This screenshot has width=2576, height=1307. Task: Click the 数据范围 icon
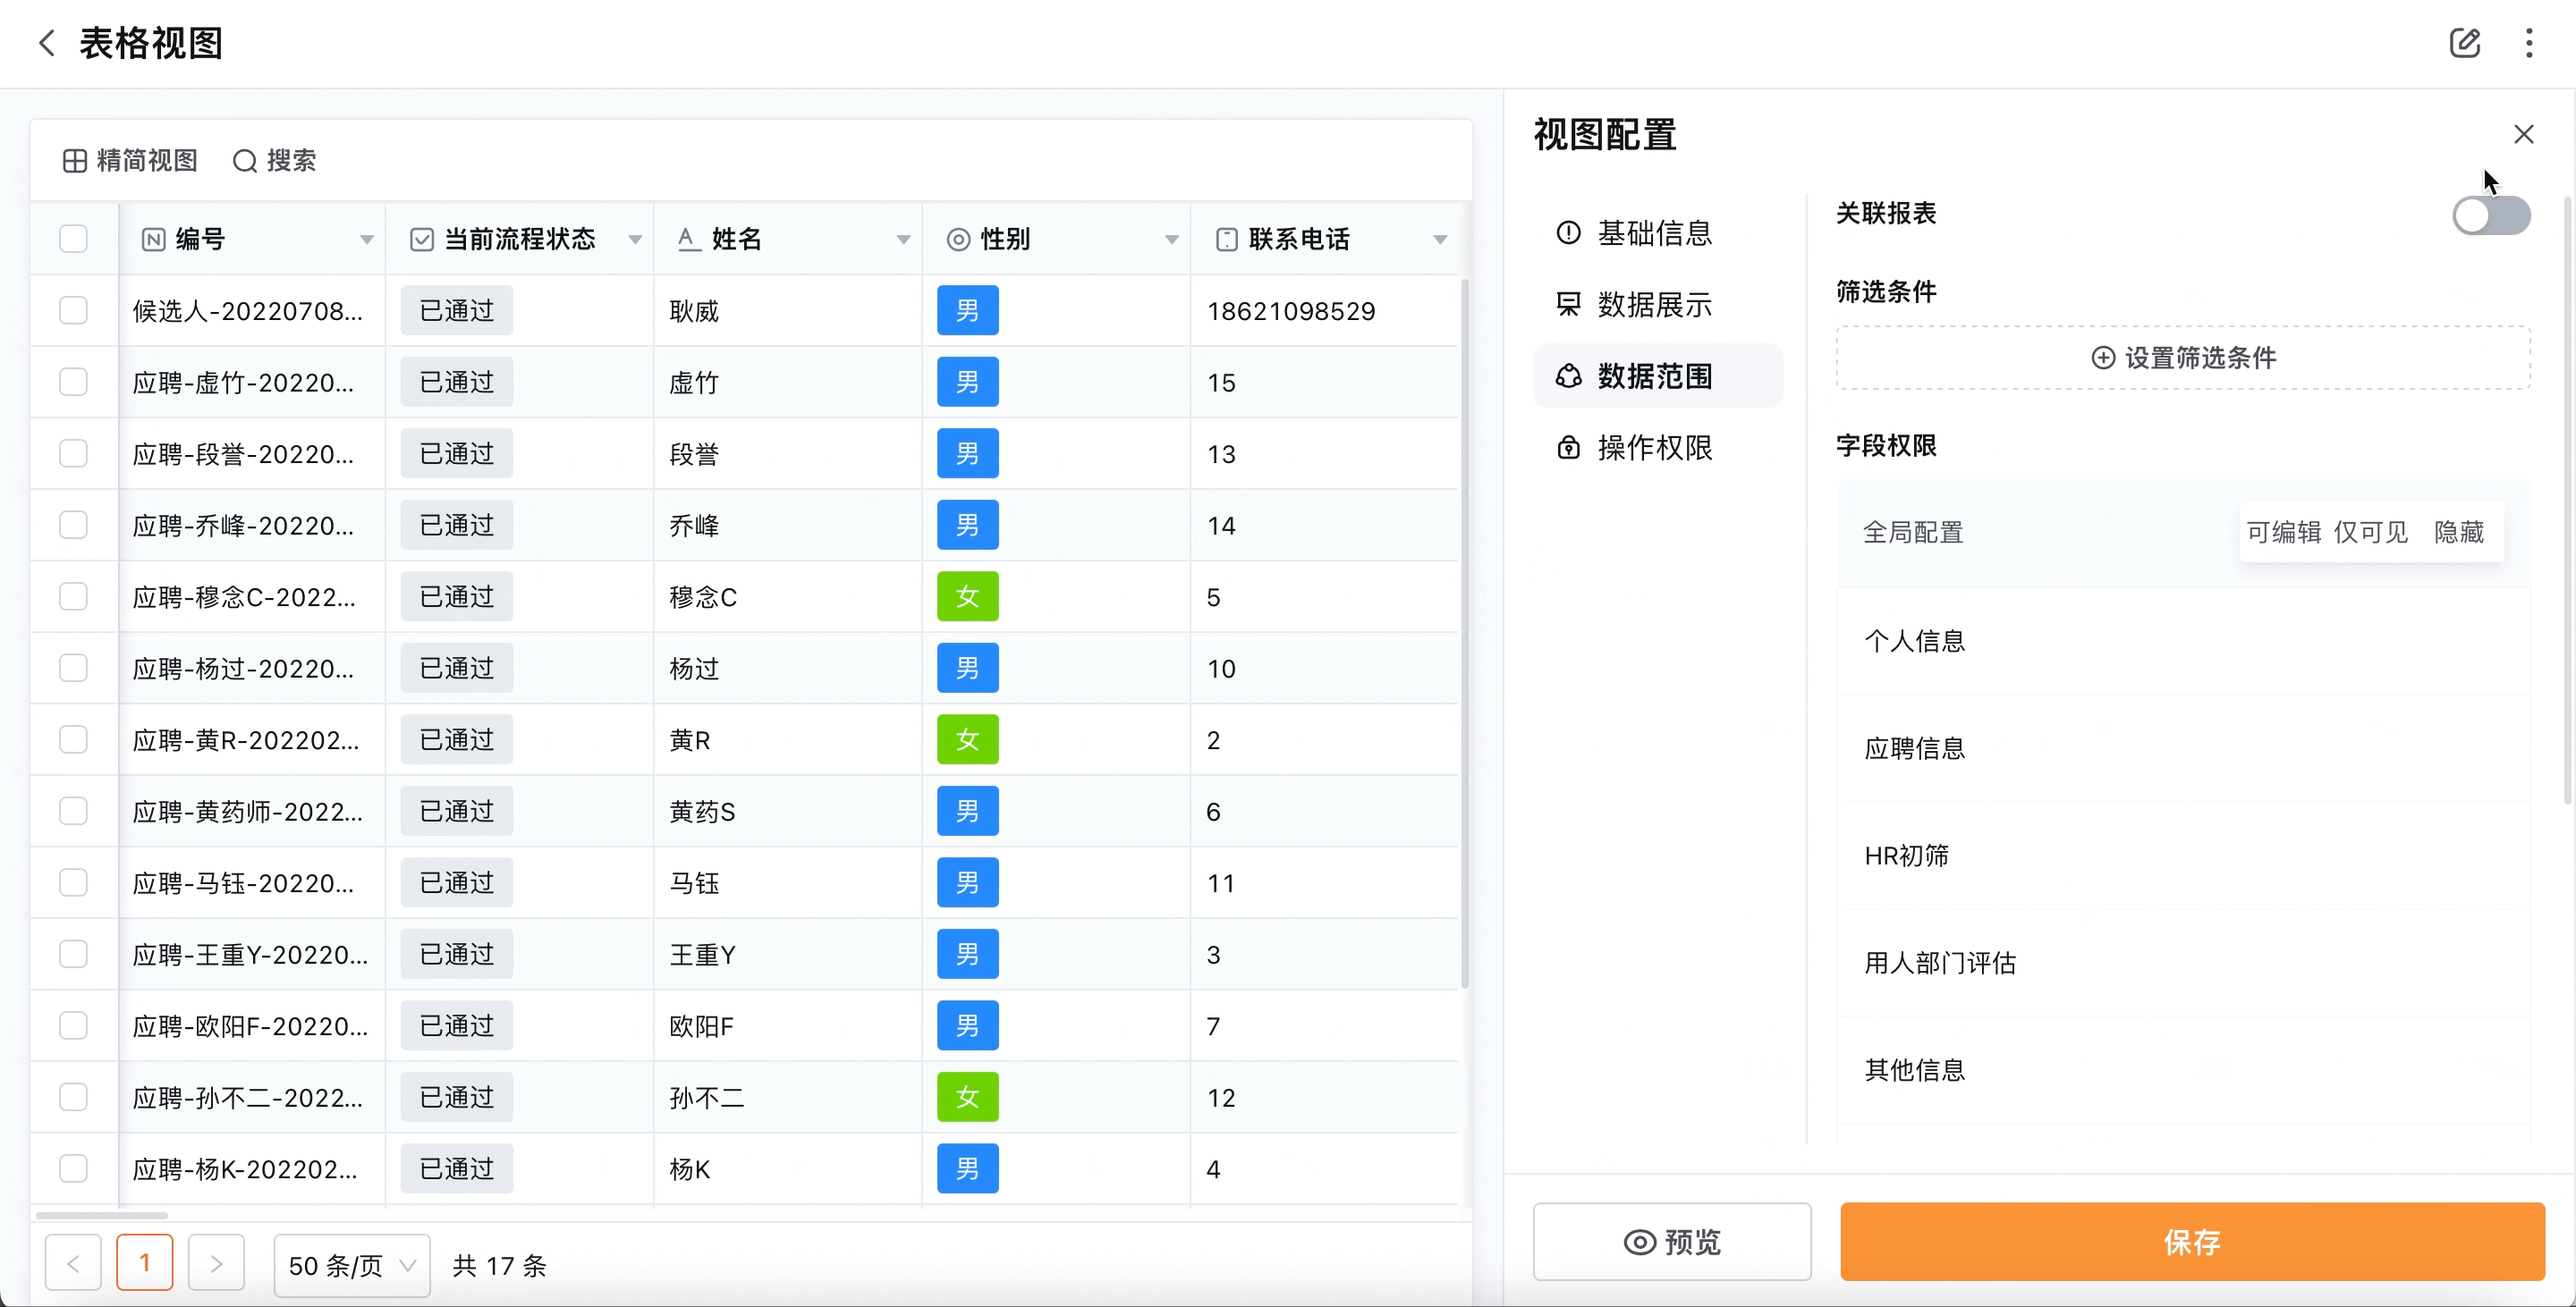pos(1568,375)
